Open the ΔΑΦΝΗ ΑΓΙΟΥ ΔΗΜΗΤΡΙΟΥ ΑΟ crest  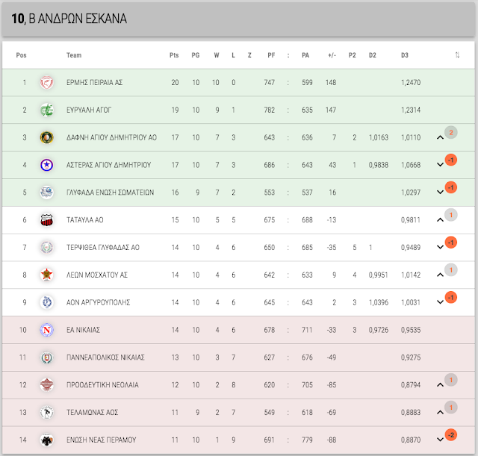[x=46, y=137]
